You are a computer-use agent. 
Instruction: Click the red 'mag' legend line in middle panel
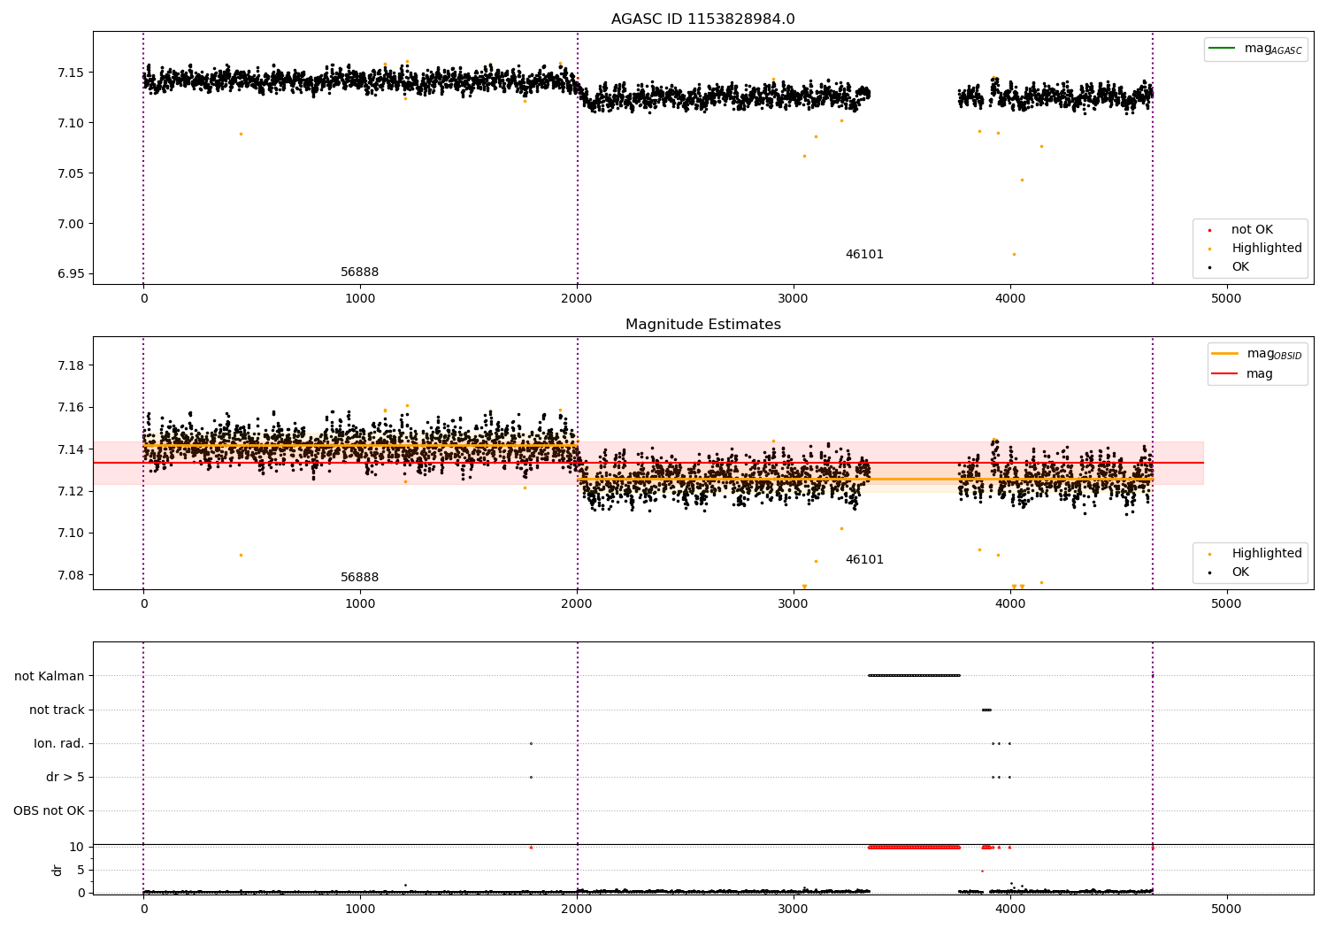click(1224, 373)
